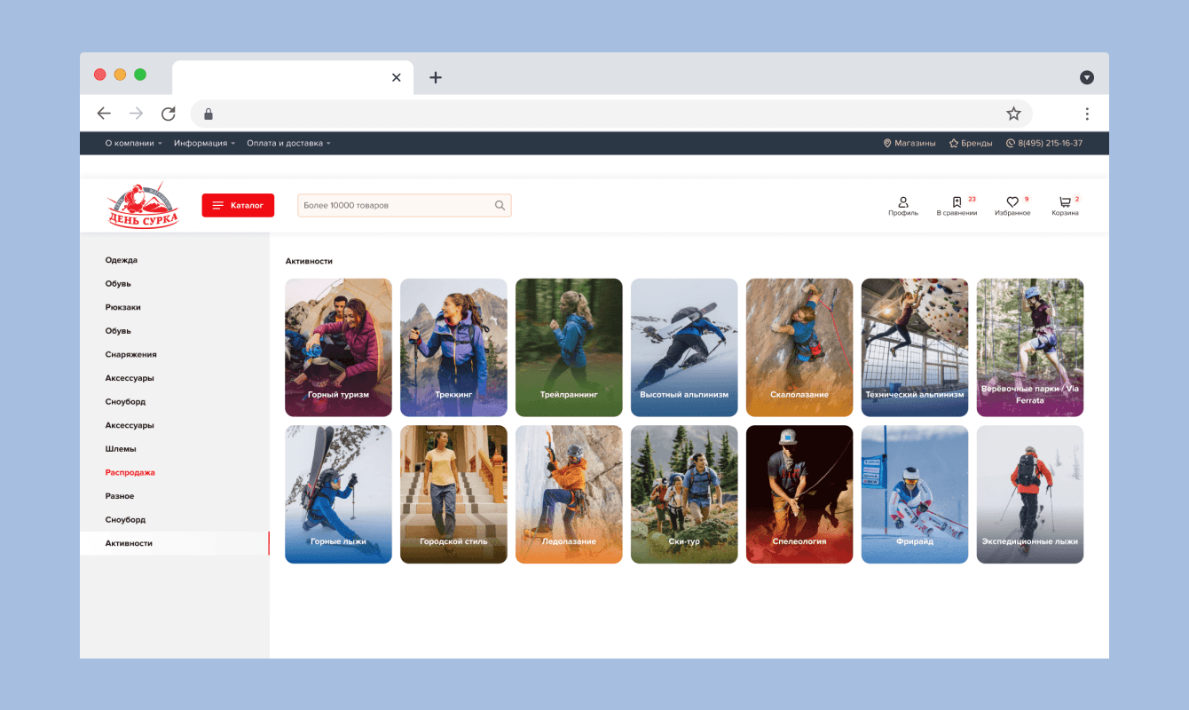
Task: Open the red Распродажа sidebar item
Action: (x=130, y=472)
